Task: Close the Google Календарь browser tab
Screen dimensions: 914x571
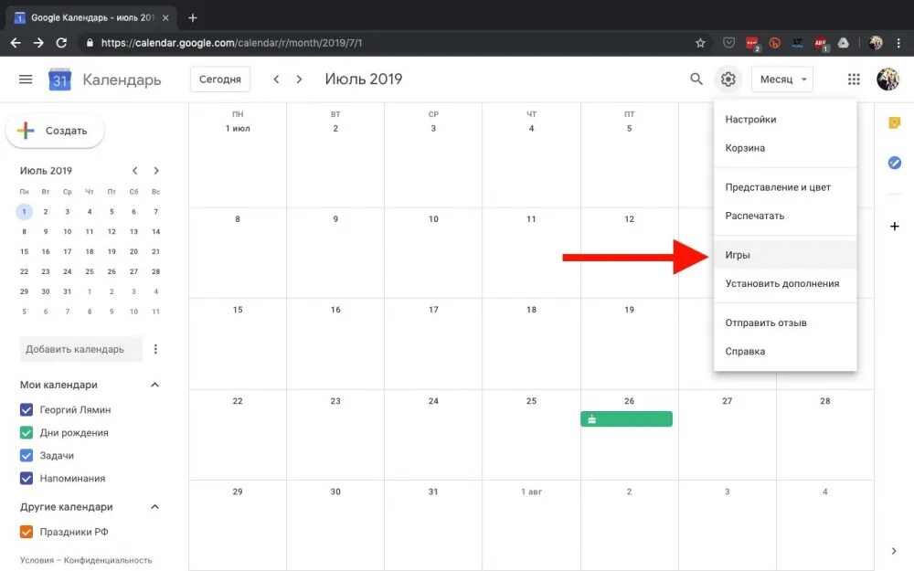Action: coord(165,18)
